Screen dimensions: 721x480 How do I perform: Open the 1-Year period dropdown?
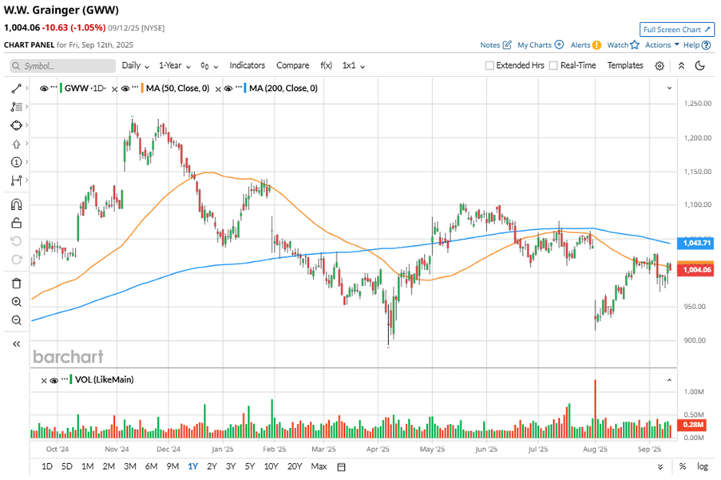(x=174, y=65)
